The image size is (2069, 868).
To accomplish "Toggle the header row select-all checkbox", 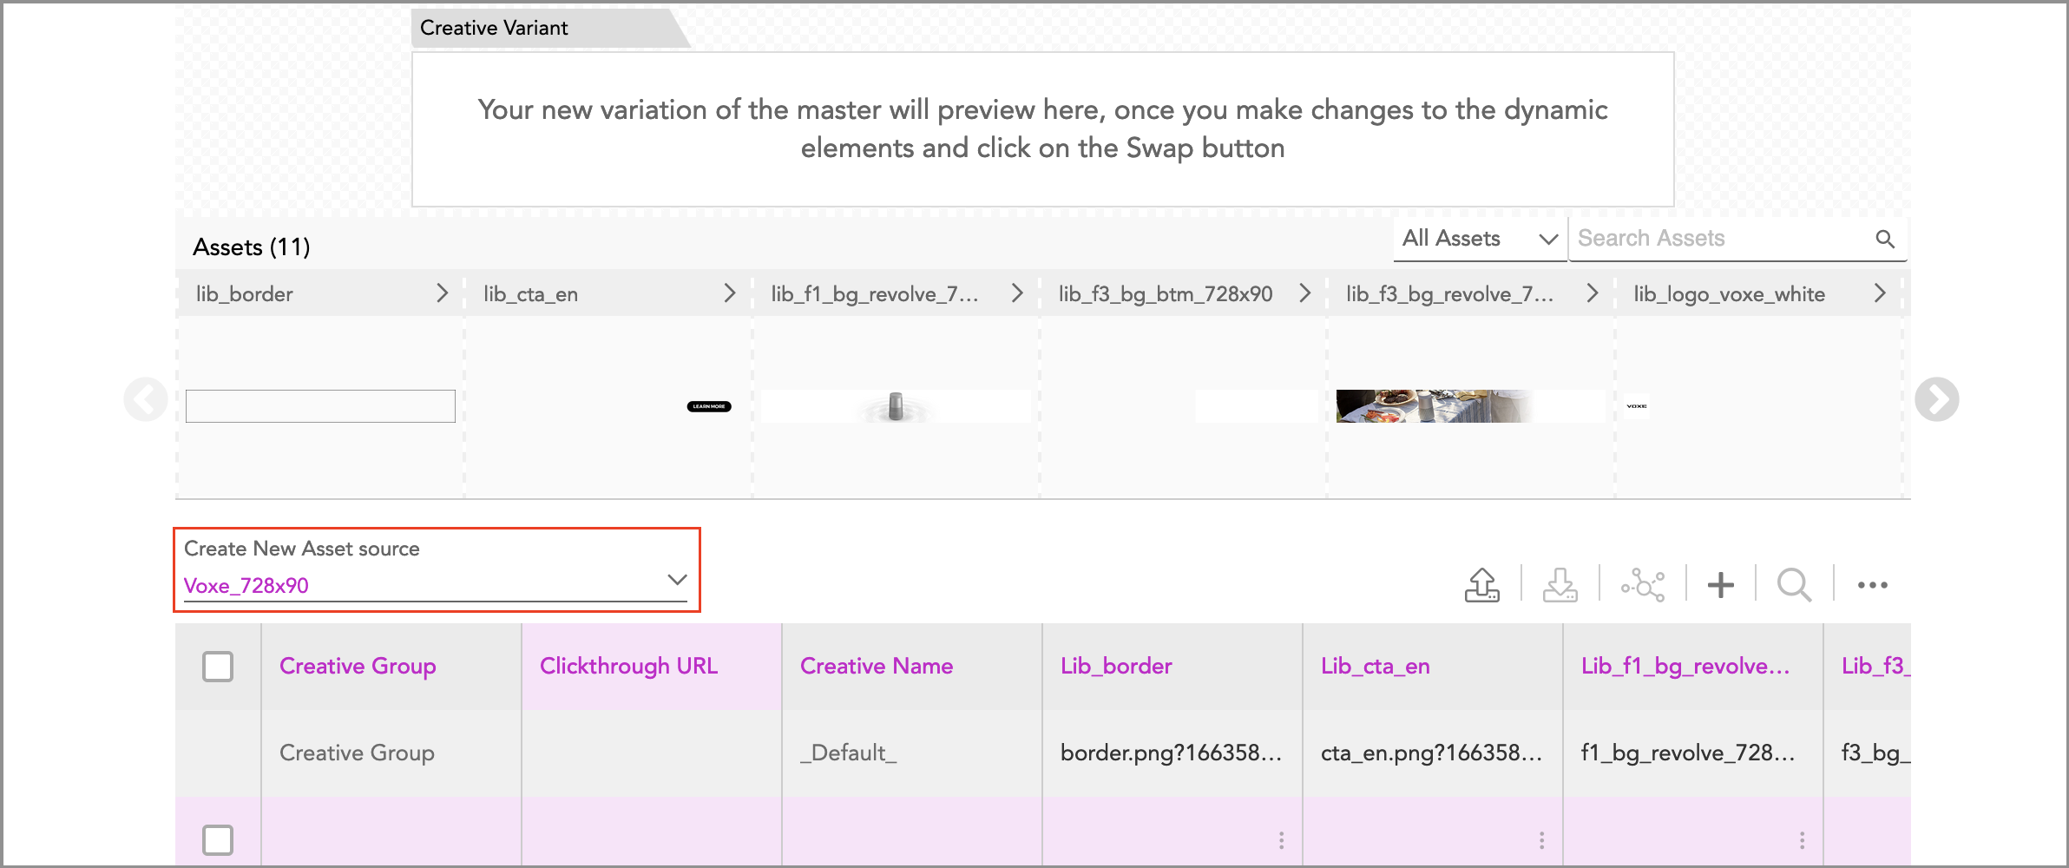I will click(218, 667).
